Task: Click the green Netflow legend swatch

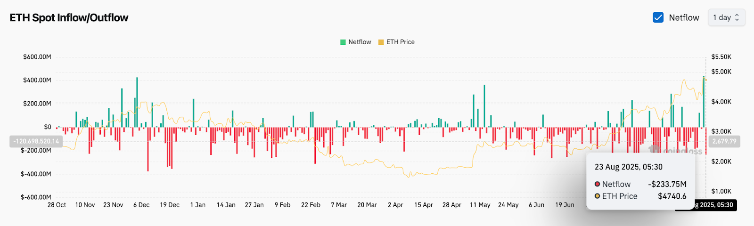Action: 343,42
